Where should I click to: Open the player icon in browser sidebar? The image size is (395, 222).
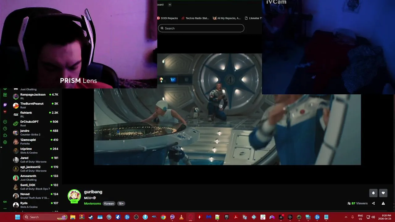(5, 122)
